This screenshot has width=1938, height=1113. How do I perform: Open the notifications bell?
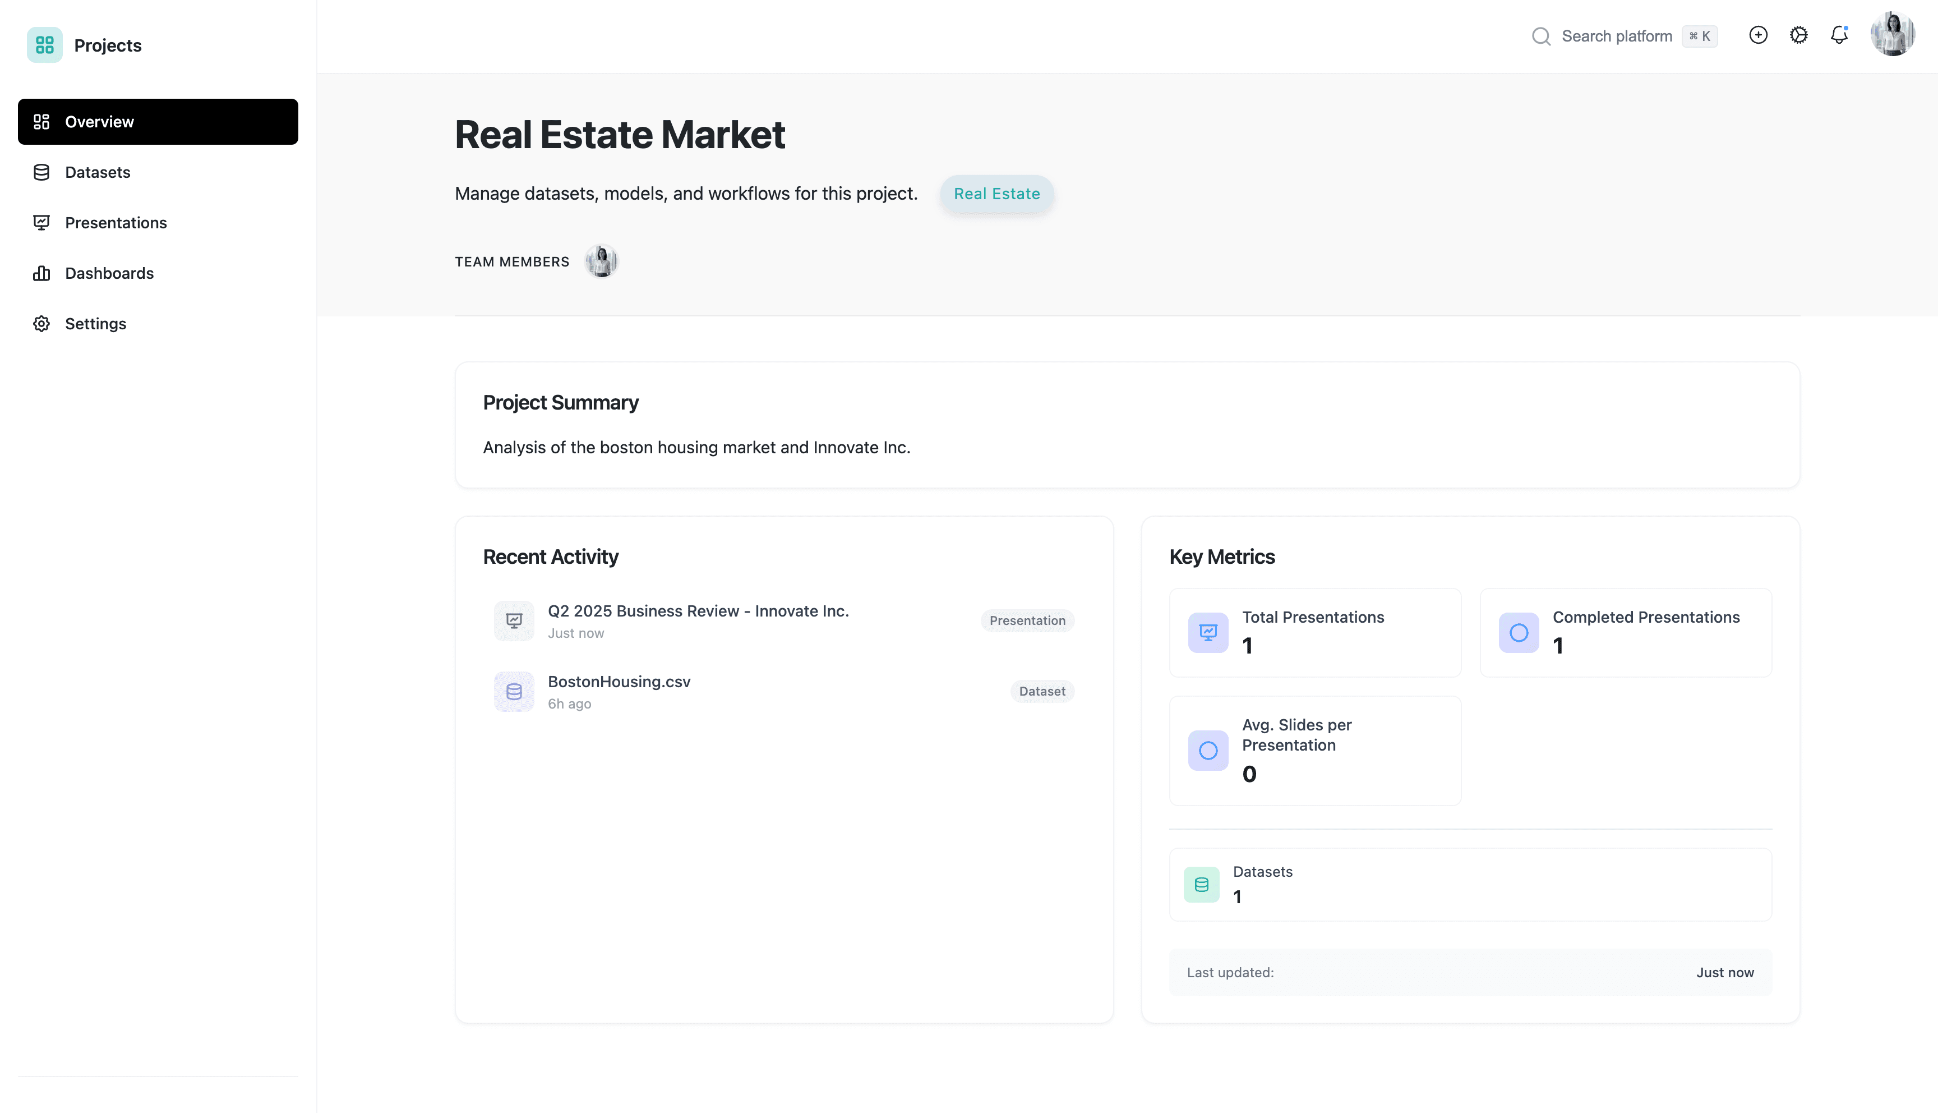pyautogui.click(x=1839, y=35)
